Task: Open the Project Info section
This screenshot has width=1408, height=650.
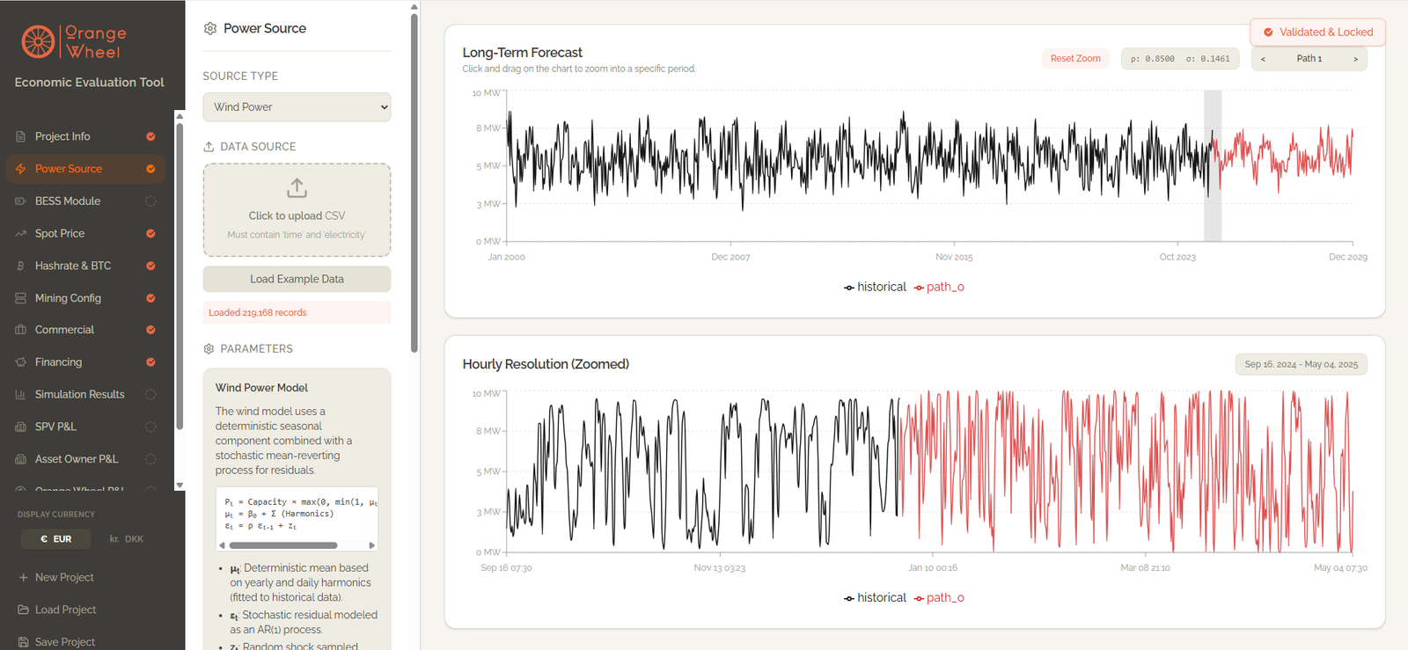Action: (85, 136)
